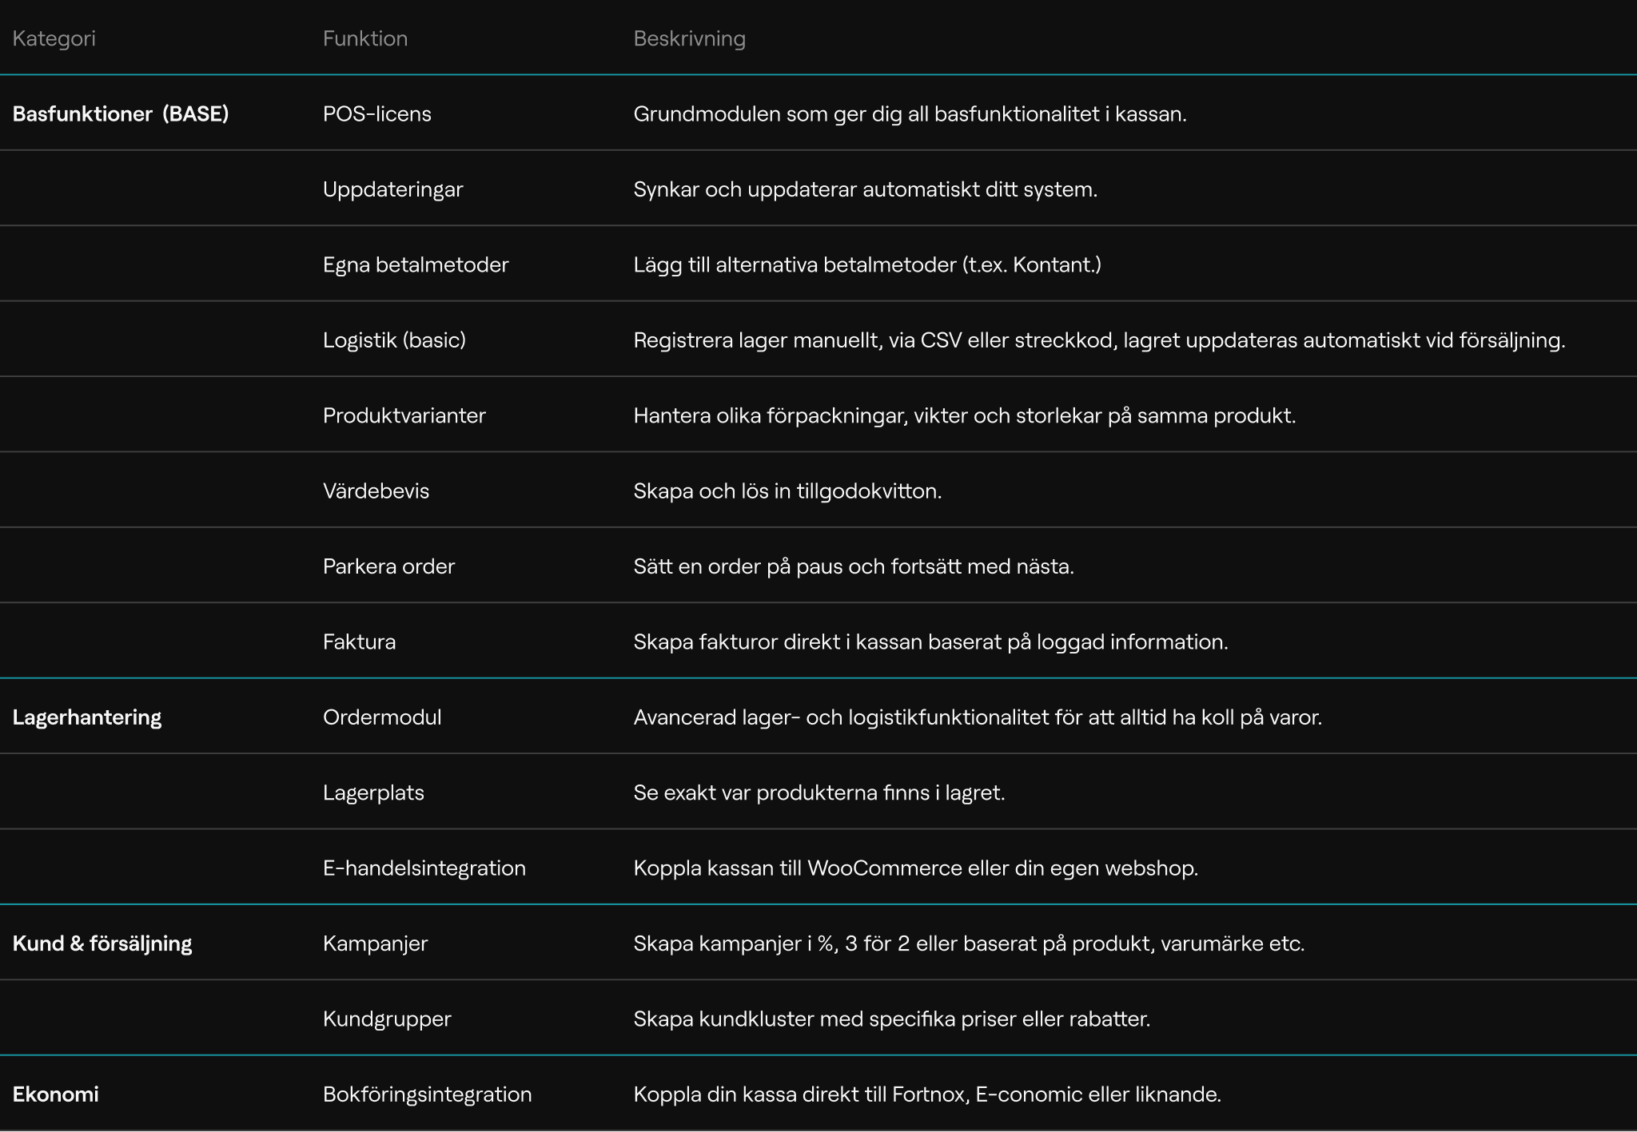Click the Produktvarianter entry
1637x1132 pixels.
point(404,415)
